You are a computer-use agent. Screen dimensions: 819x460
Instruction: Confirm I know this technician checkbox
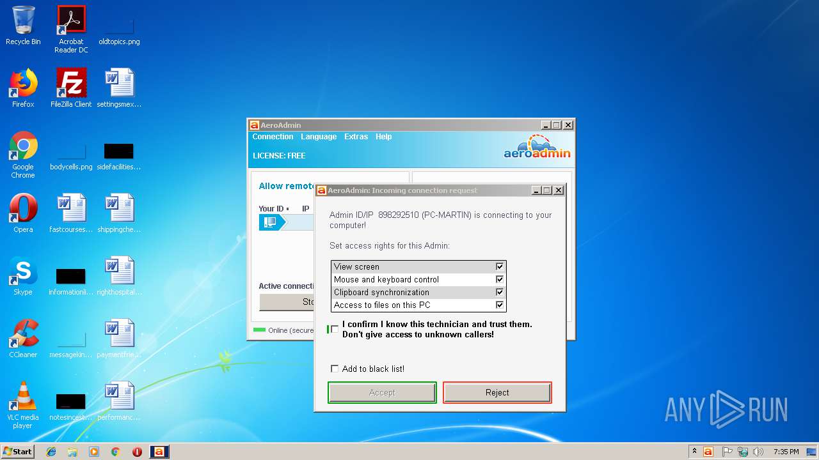335,329
